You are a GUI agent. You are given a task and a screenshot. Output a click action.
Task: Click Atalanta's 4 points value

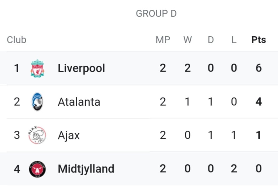tap(259, 102)
